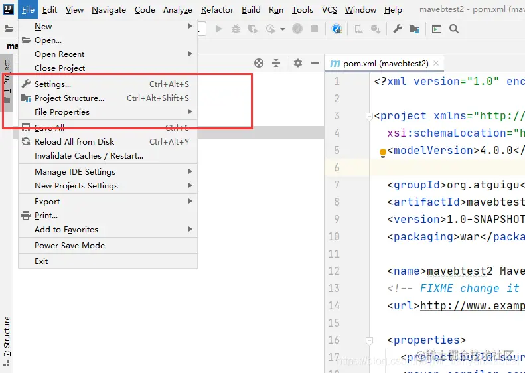Choose Close Project
Viewport: 525px width, 373px height.
click(x=108, y=68)
